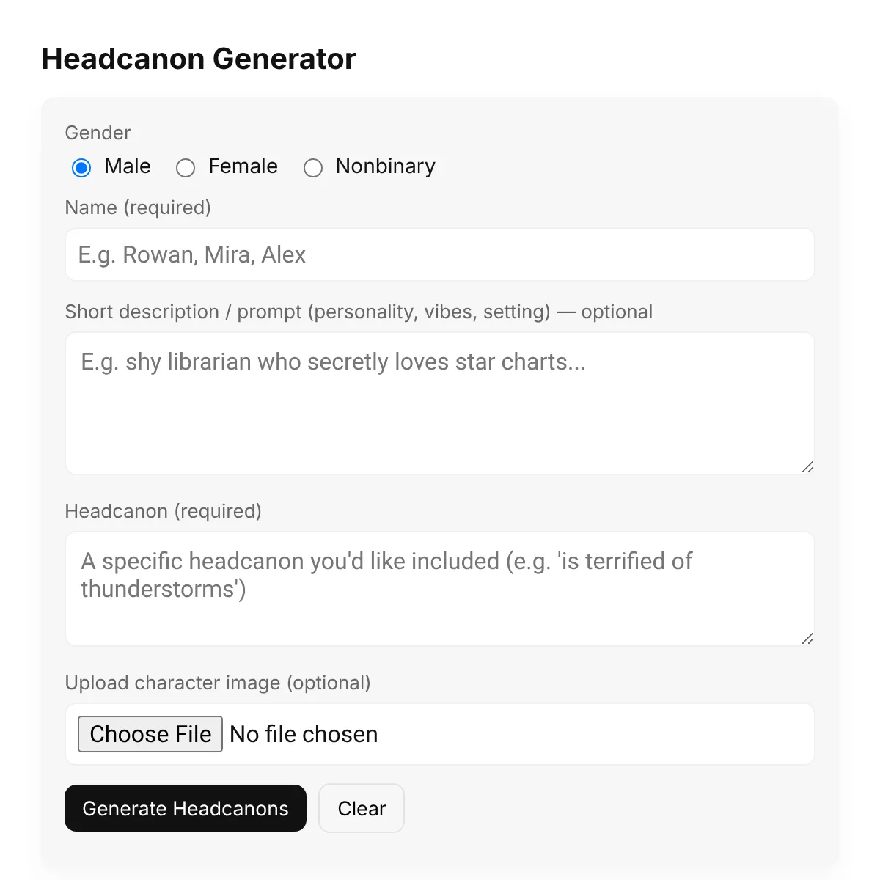Image resolution: width=880 pixels, height=880 pixels.
Task: Click the short description textarea
Action: pyautogui.click(x=439, y=403)
